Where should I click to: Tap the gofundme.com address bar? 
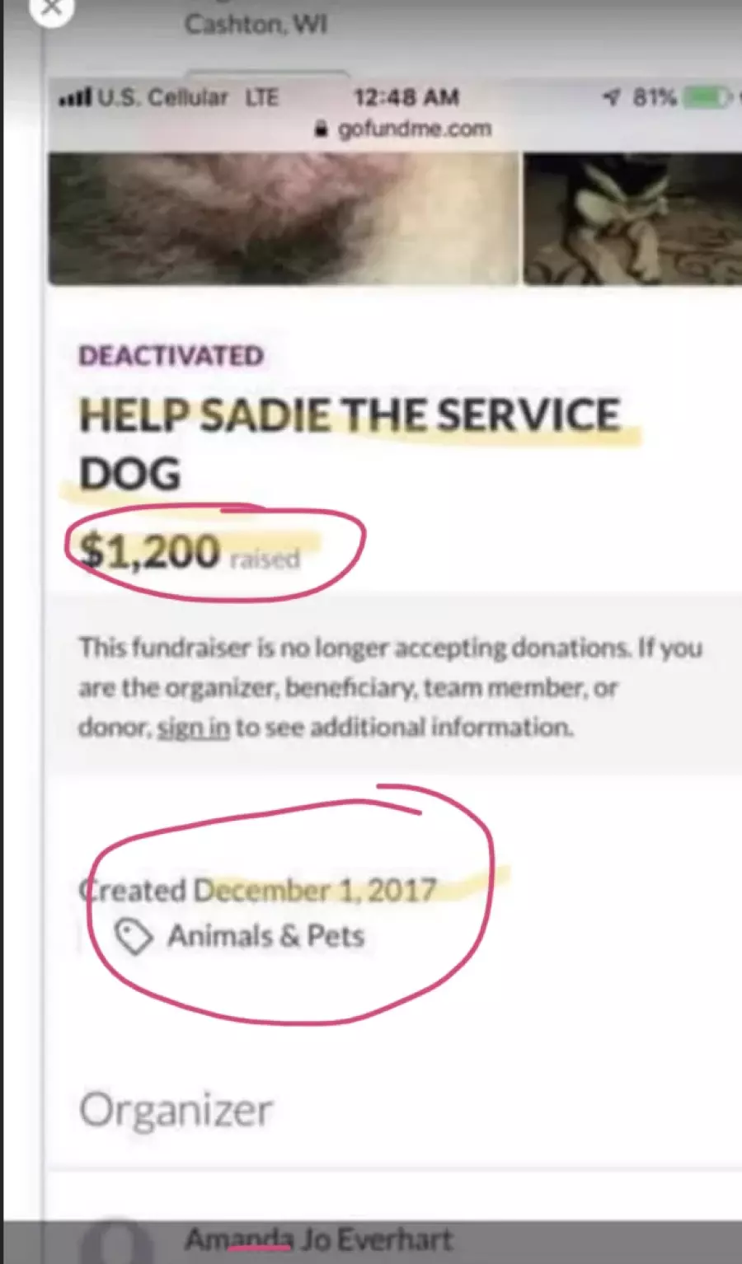click(403, 129)
